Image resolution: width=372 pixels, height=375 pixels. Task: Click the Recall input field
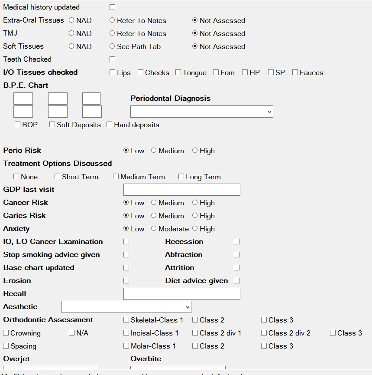(181, 294)
